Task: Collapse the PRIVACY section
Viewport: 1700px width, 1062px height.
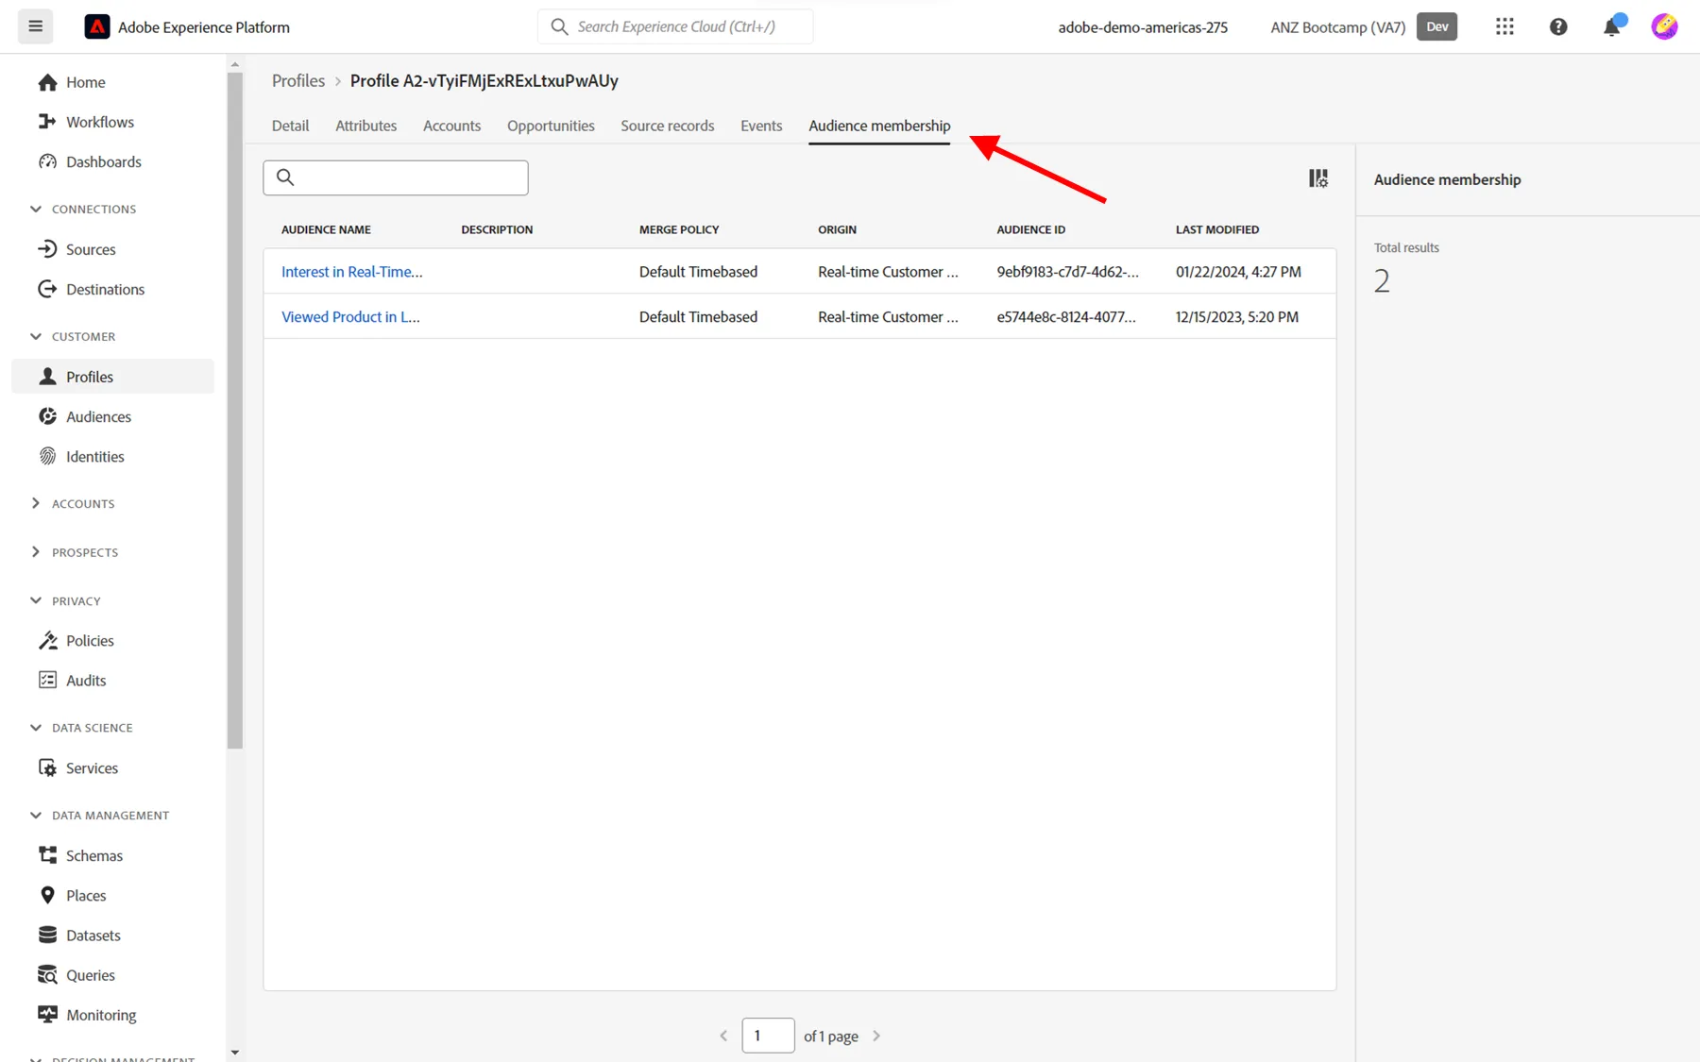Action: pyautogui.click(x=65, y=600)
